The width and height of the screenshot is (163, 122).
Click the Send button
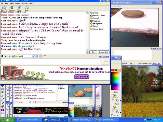pyautogui.click(x=105, y=62)
